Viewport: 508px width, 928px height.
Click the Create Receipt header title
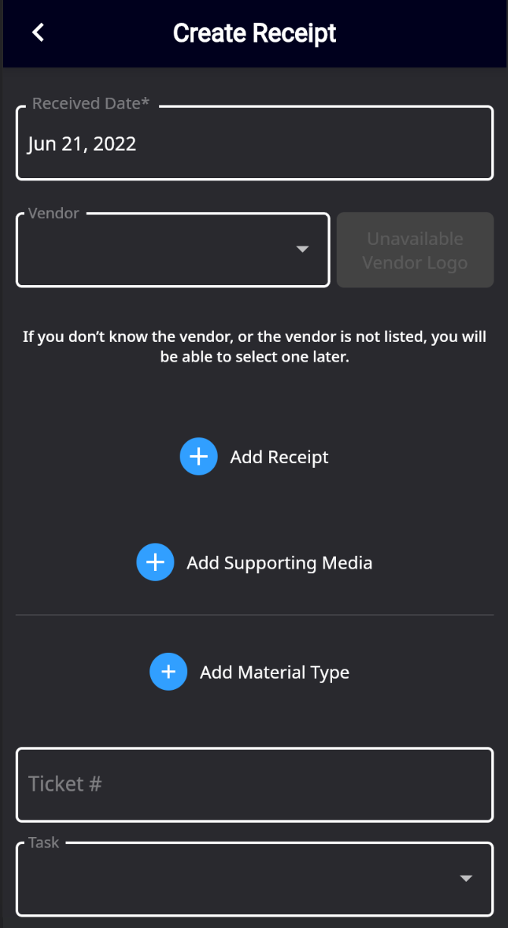(255, 33)
